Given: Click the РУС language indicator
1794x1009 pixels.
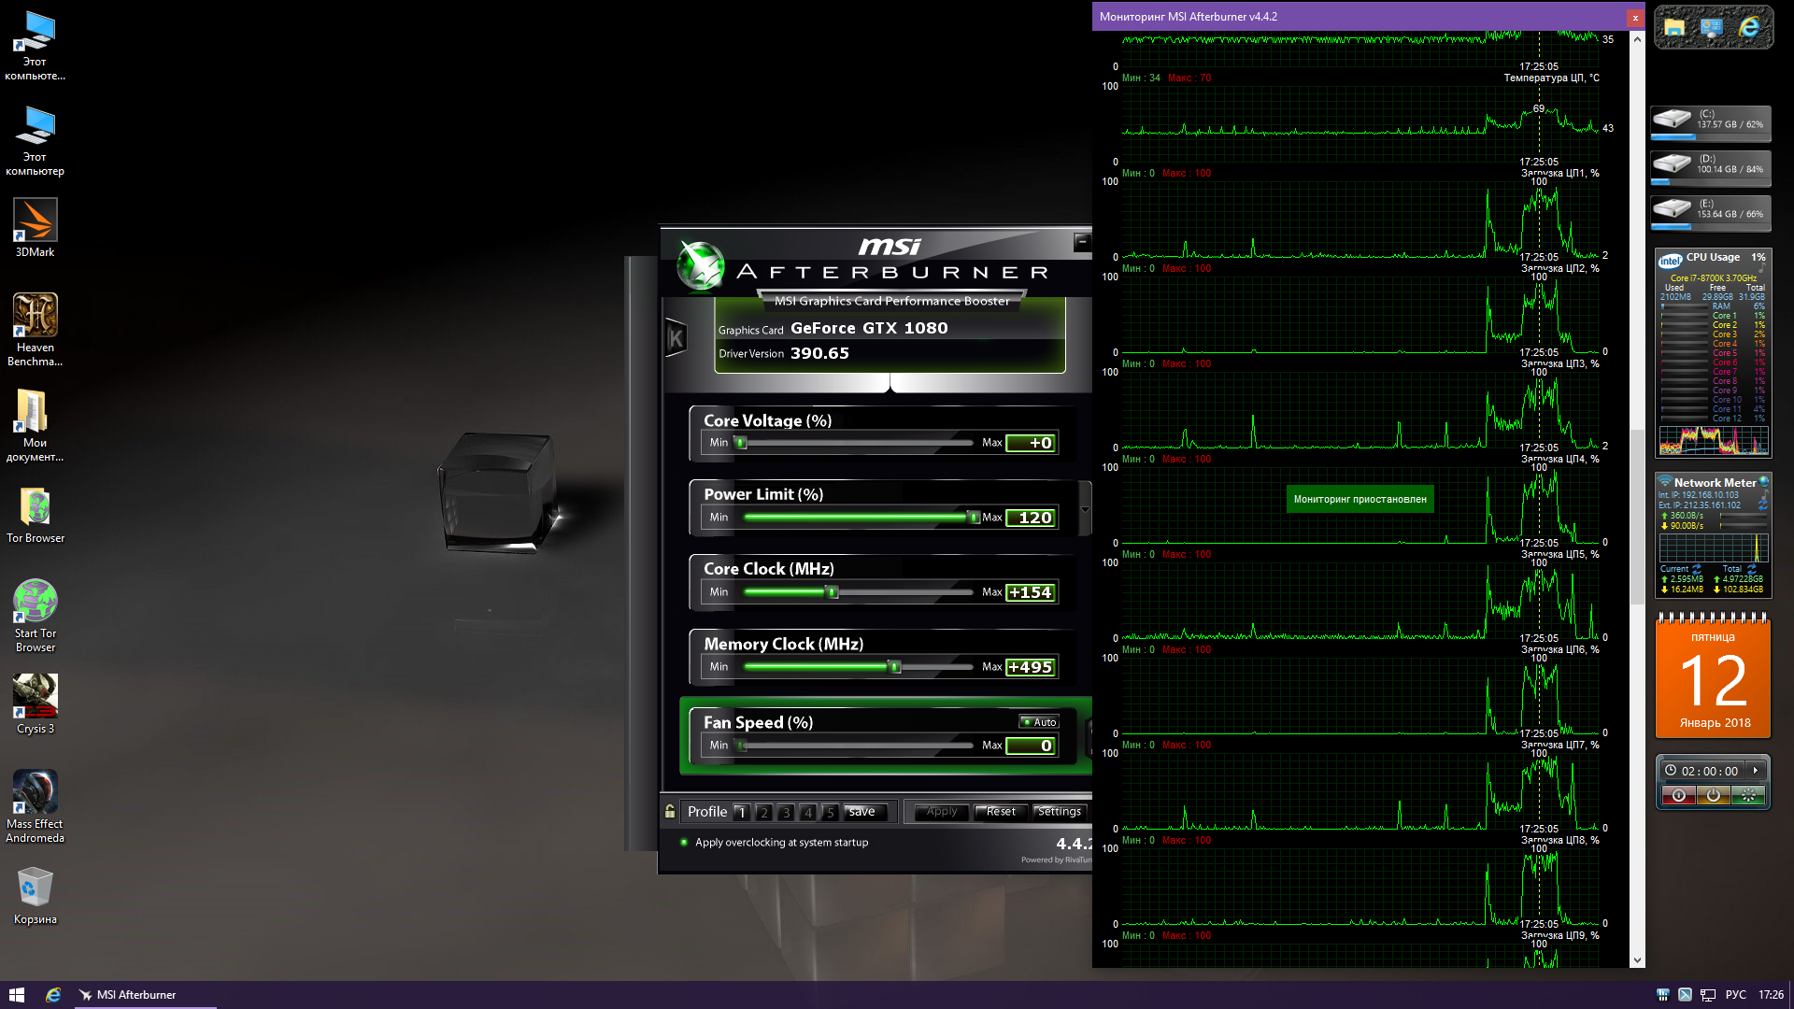Looking at the screenshot, I should tap(1735, 995).
